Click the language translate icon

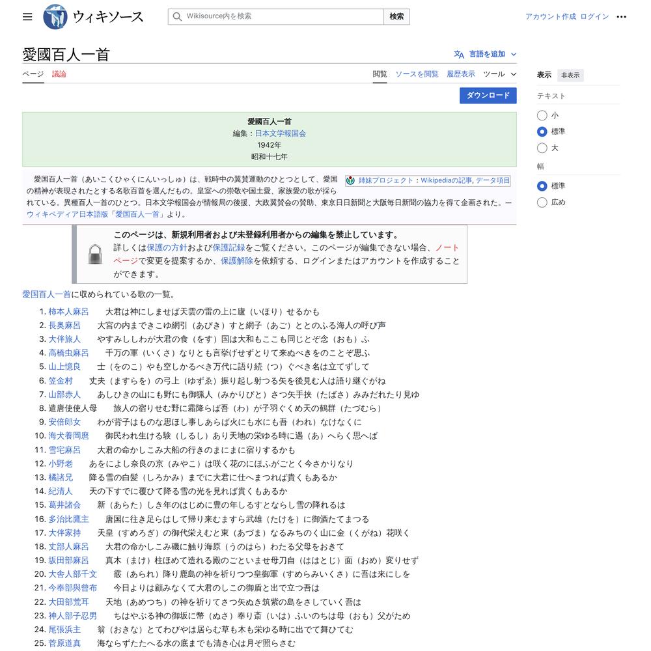click(459, 55)
